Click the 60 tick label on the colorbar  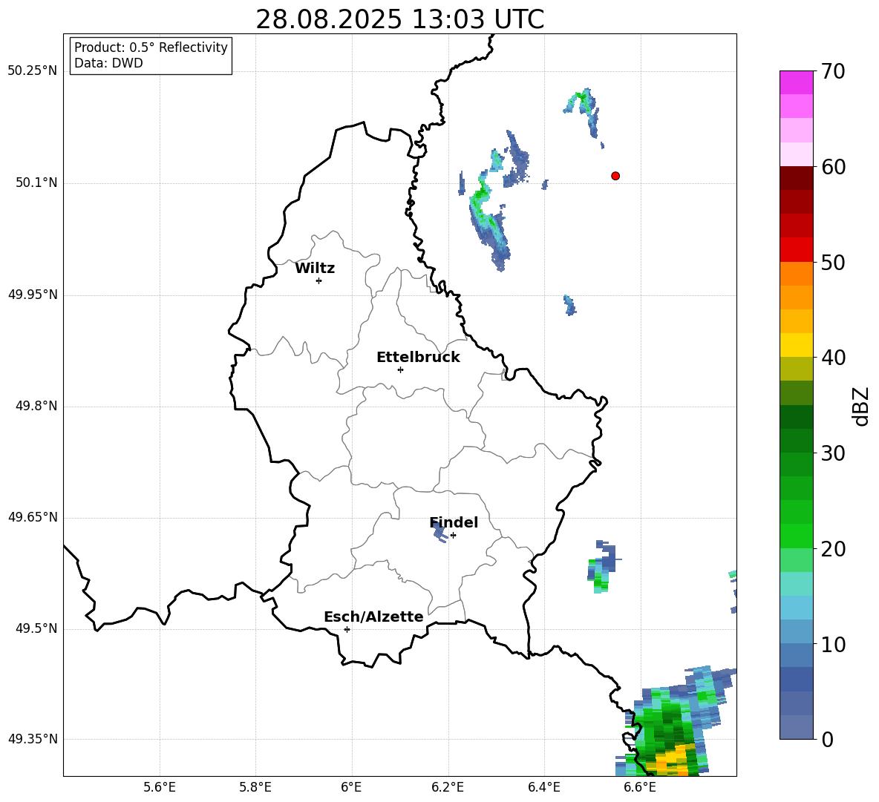point(835,167)
